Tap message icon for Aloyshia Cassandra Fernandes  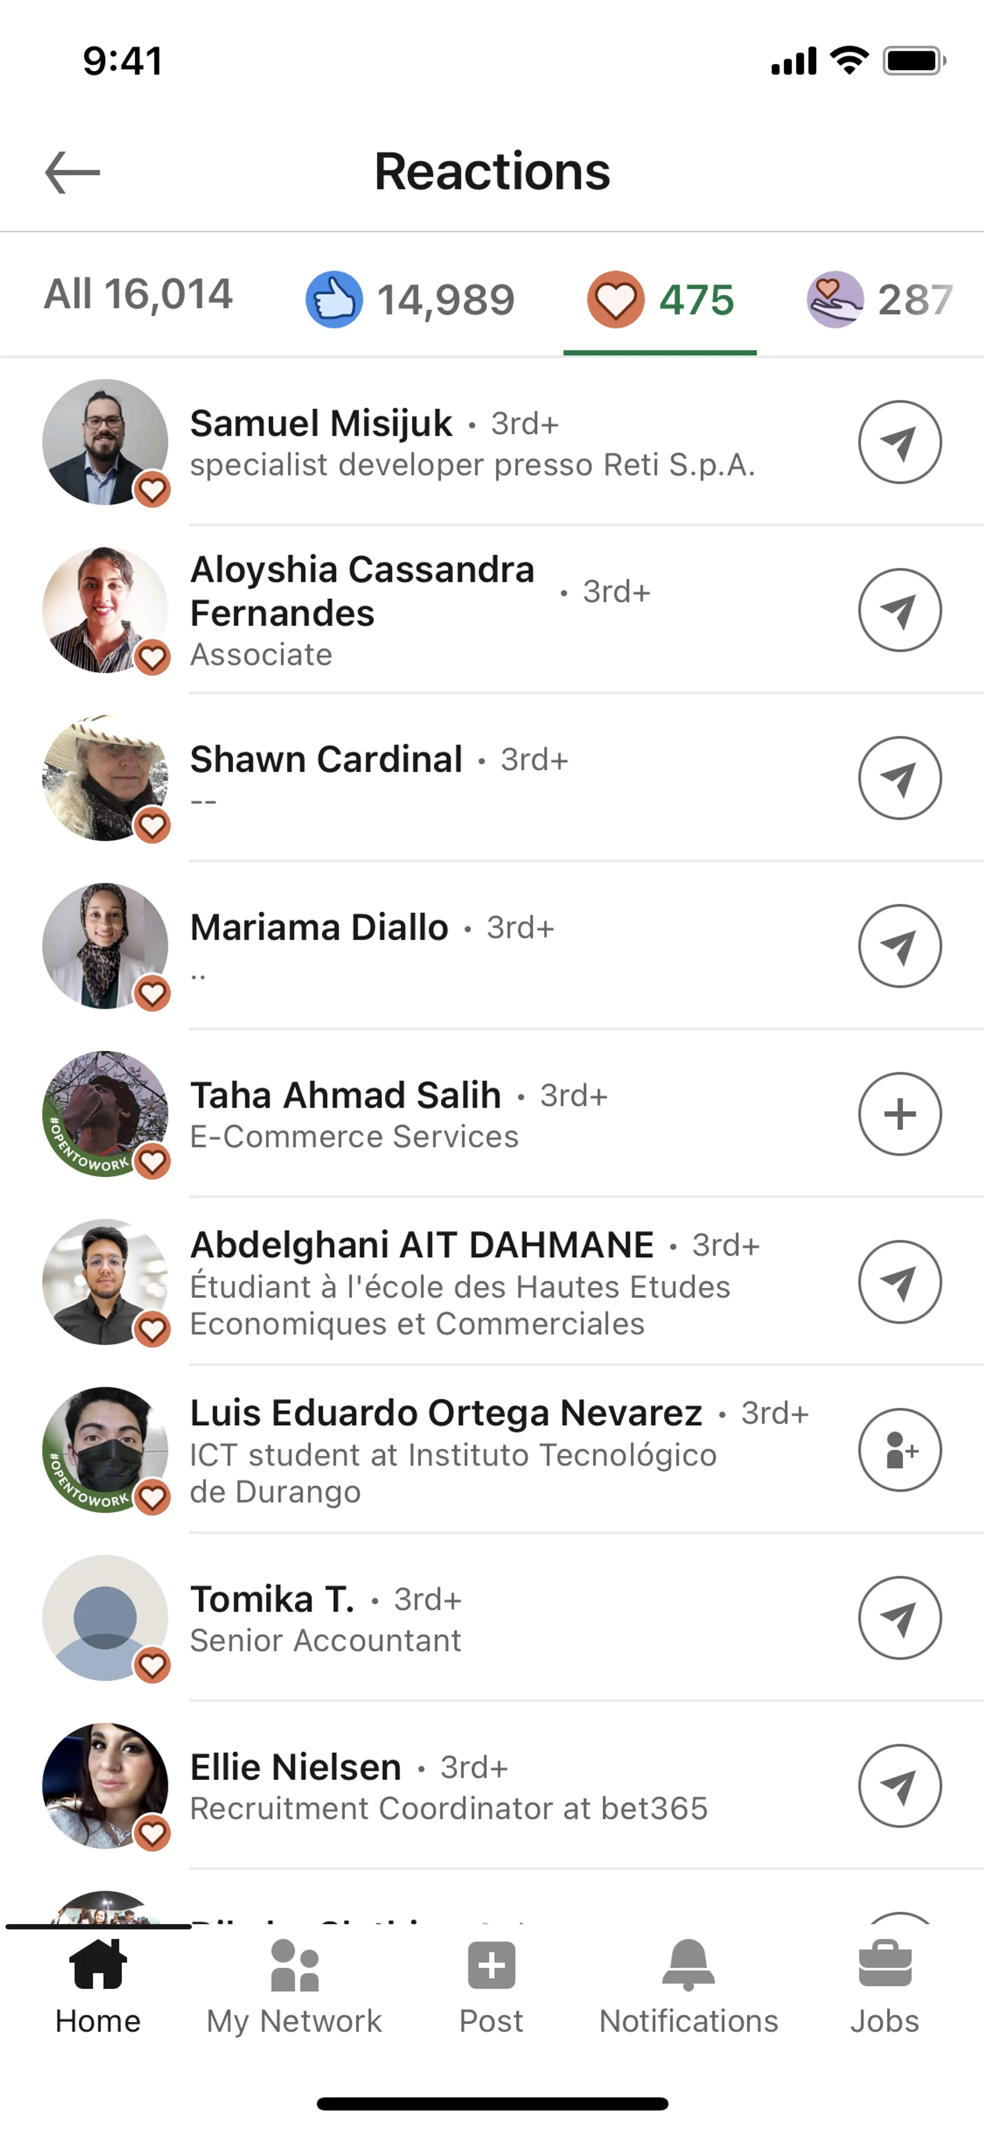(x=899, y=610)
